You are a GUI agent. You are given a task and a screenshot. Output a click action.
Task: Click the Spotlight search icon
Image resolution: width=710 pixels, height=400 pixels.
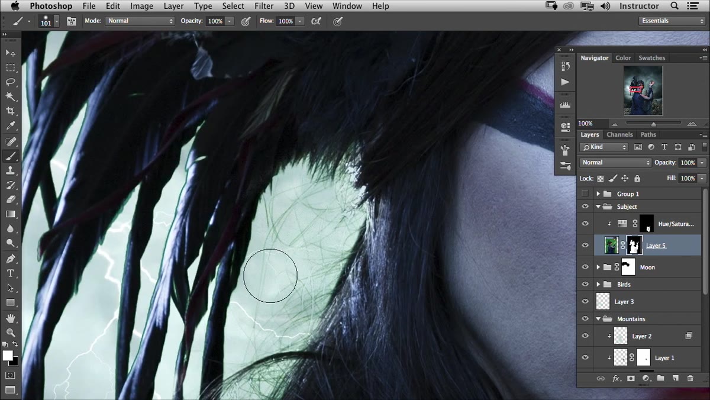[x=674, y=6]
